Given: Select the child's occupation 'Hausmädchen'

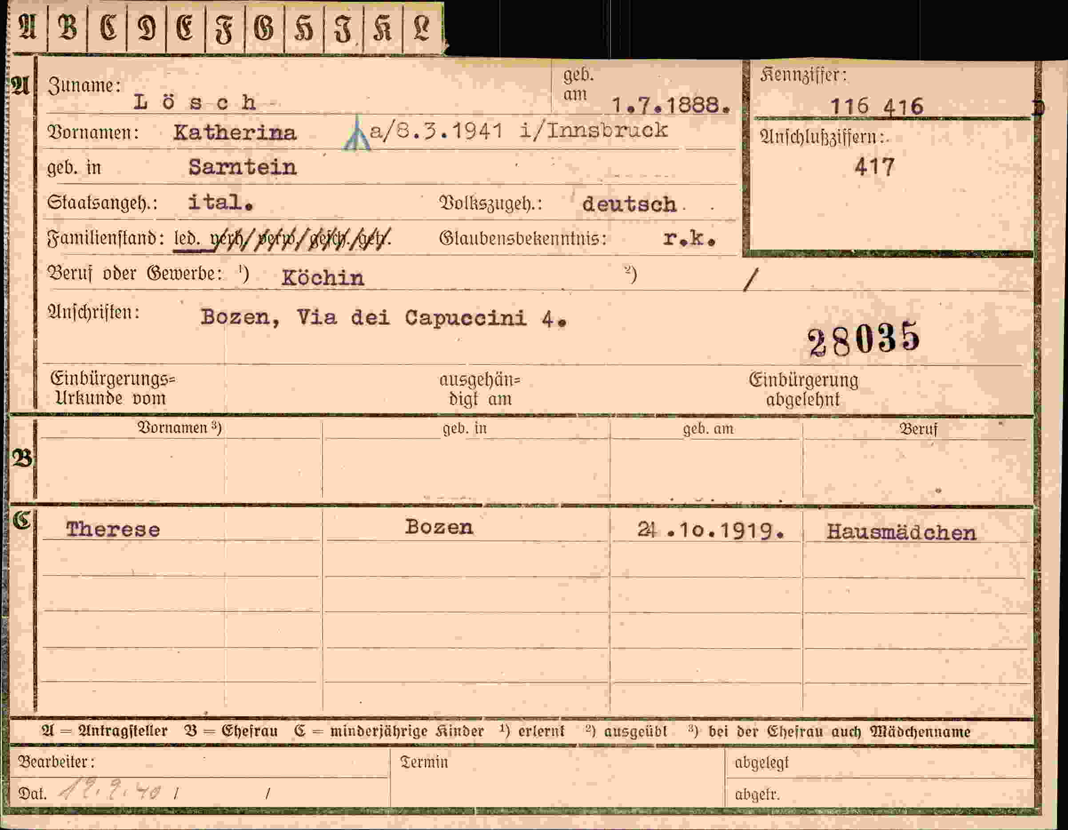Looking at the screenshot, I should pyautogui.click(x=901, y=532).
